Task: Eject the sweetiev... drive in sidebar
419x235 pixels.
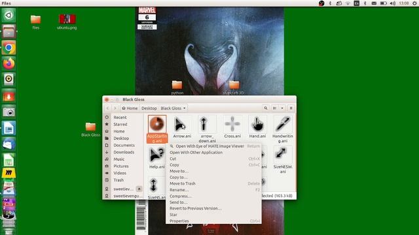Action: click(x=139, y=189)
